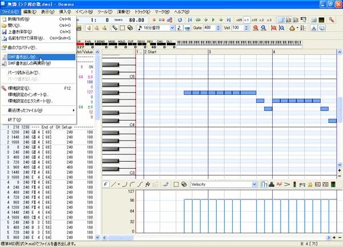Click the padlock icon in velocity toolbar
This screenshot has height=247, width=343.
[310, 185]
